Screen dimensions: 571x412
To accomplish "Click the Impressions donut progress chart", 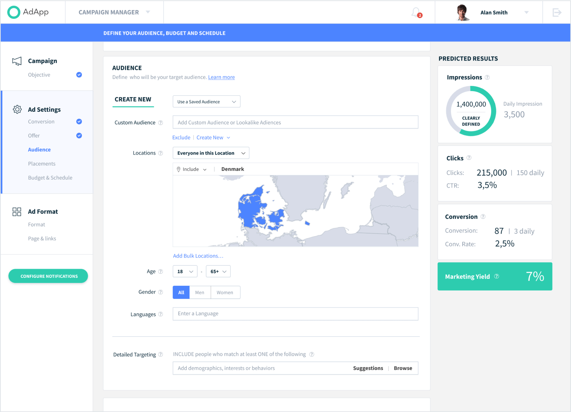I will tap(471, 111).
